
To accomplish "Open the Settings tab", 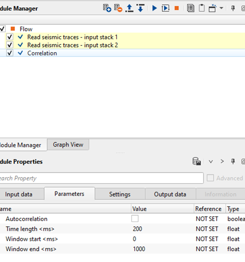I will [x=120, y=194].
